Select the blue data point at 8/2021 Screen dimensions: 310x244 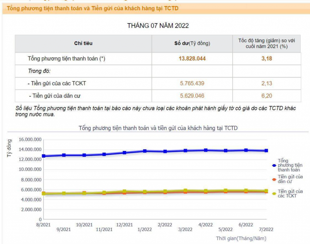(x=44, y=156)
